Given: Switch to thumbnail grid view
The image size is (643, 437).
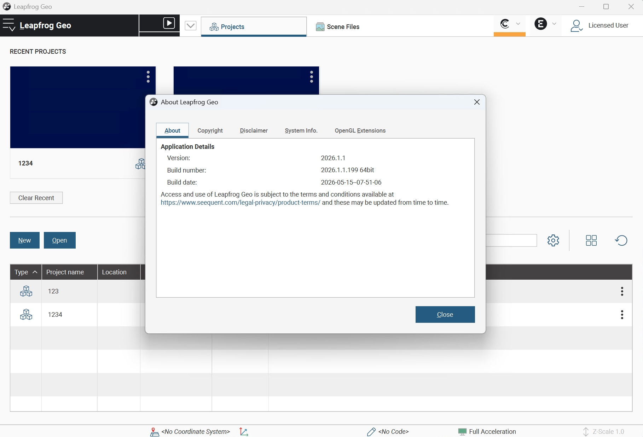Looking at the screenshot, I should (x=591, y=240).
